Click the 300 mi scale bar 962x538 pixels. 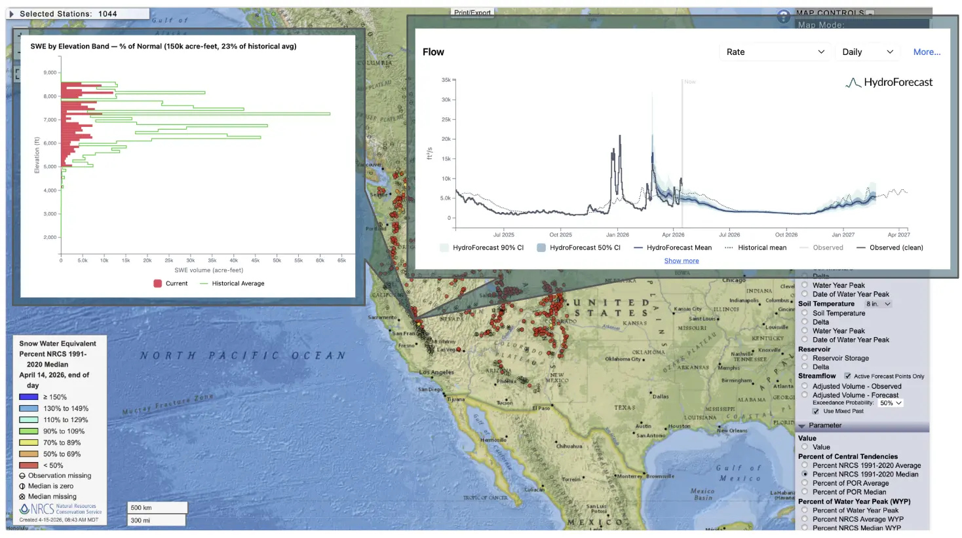point(156,520)
